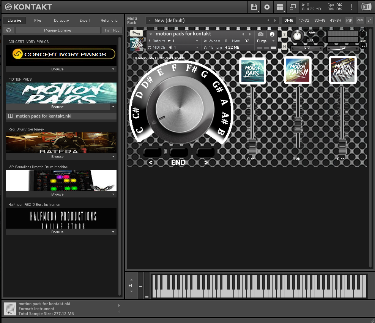Open the workspace layout icon
The width and height of the screenshot is (375, 323).
tap(280, 7)
